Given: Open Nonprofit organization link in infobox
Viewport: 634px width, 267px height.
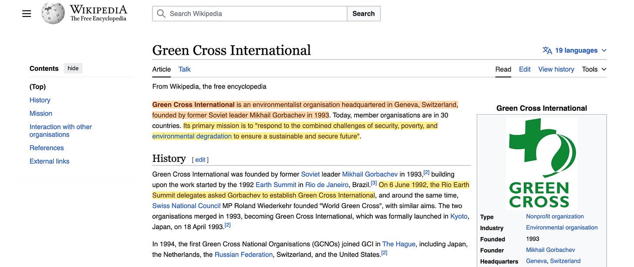Looking at the screenshot, I should tap(555, 216).
